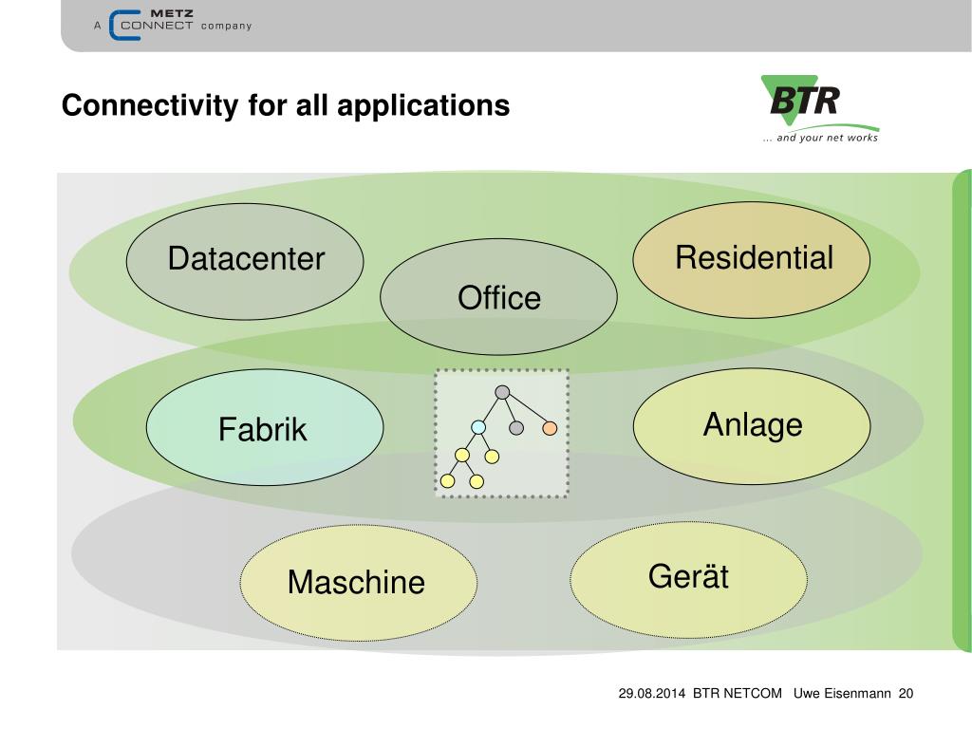
Task: Click the date '29.08.2014' in footer
Action: [x=651, y=694]
